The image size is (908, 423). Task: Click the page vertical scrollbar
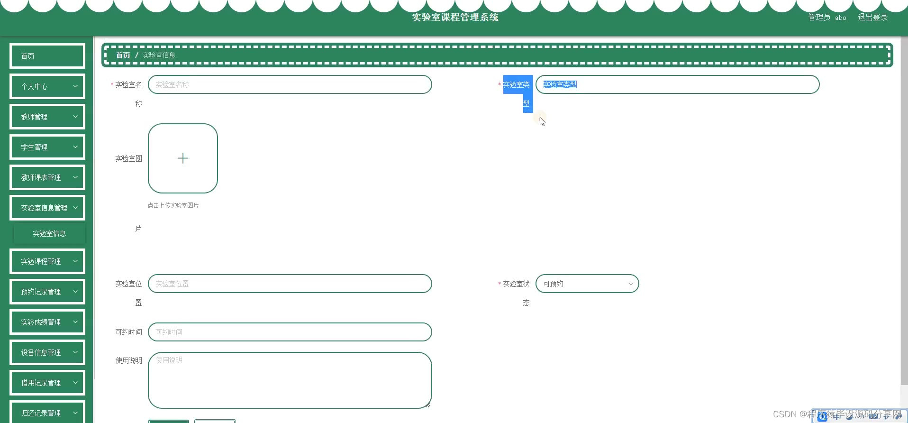904,211
